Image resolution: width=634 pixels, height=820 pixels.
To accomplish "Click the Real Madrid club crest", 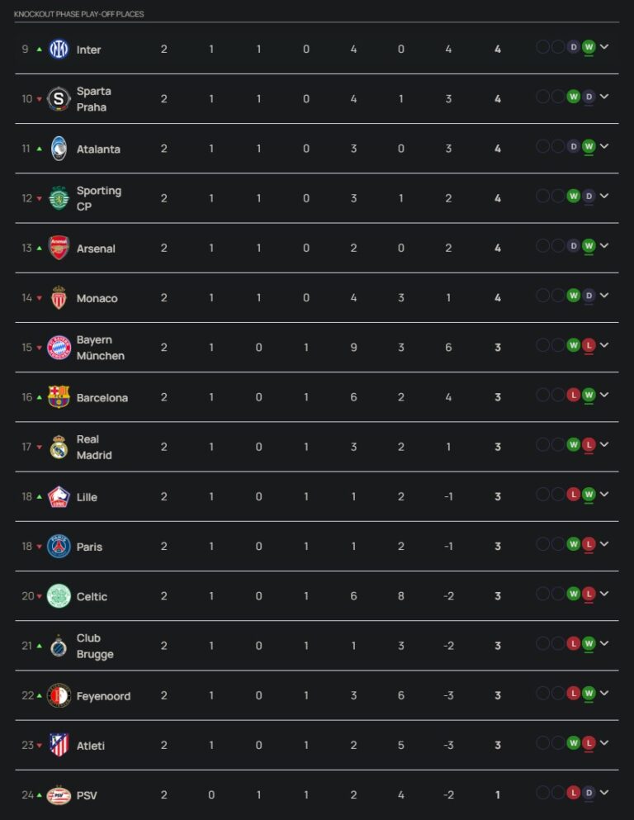I will pos(59,447).
